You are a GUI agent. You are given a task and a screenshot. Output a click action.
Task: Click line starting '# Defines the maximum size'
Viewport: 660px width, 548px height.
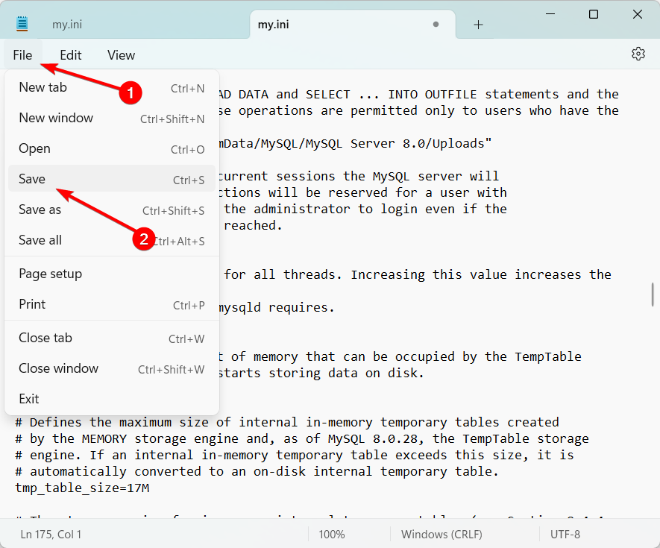pyautogui.click(x=287, y=422)
